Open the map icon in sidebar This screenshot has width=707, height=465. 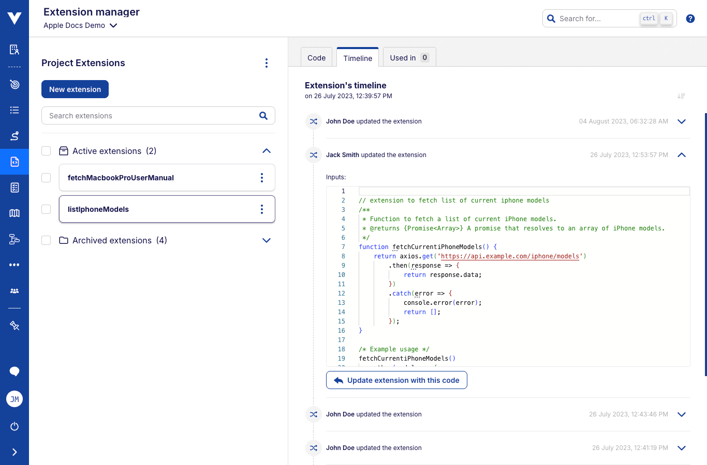(14, 213)
